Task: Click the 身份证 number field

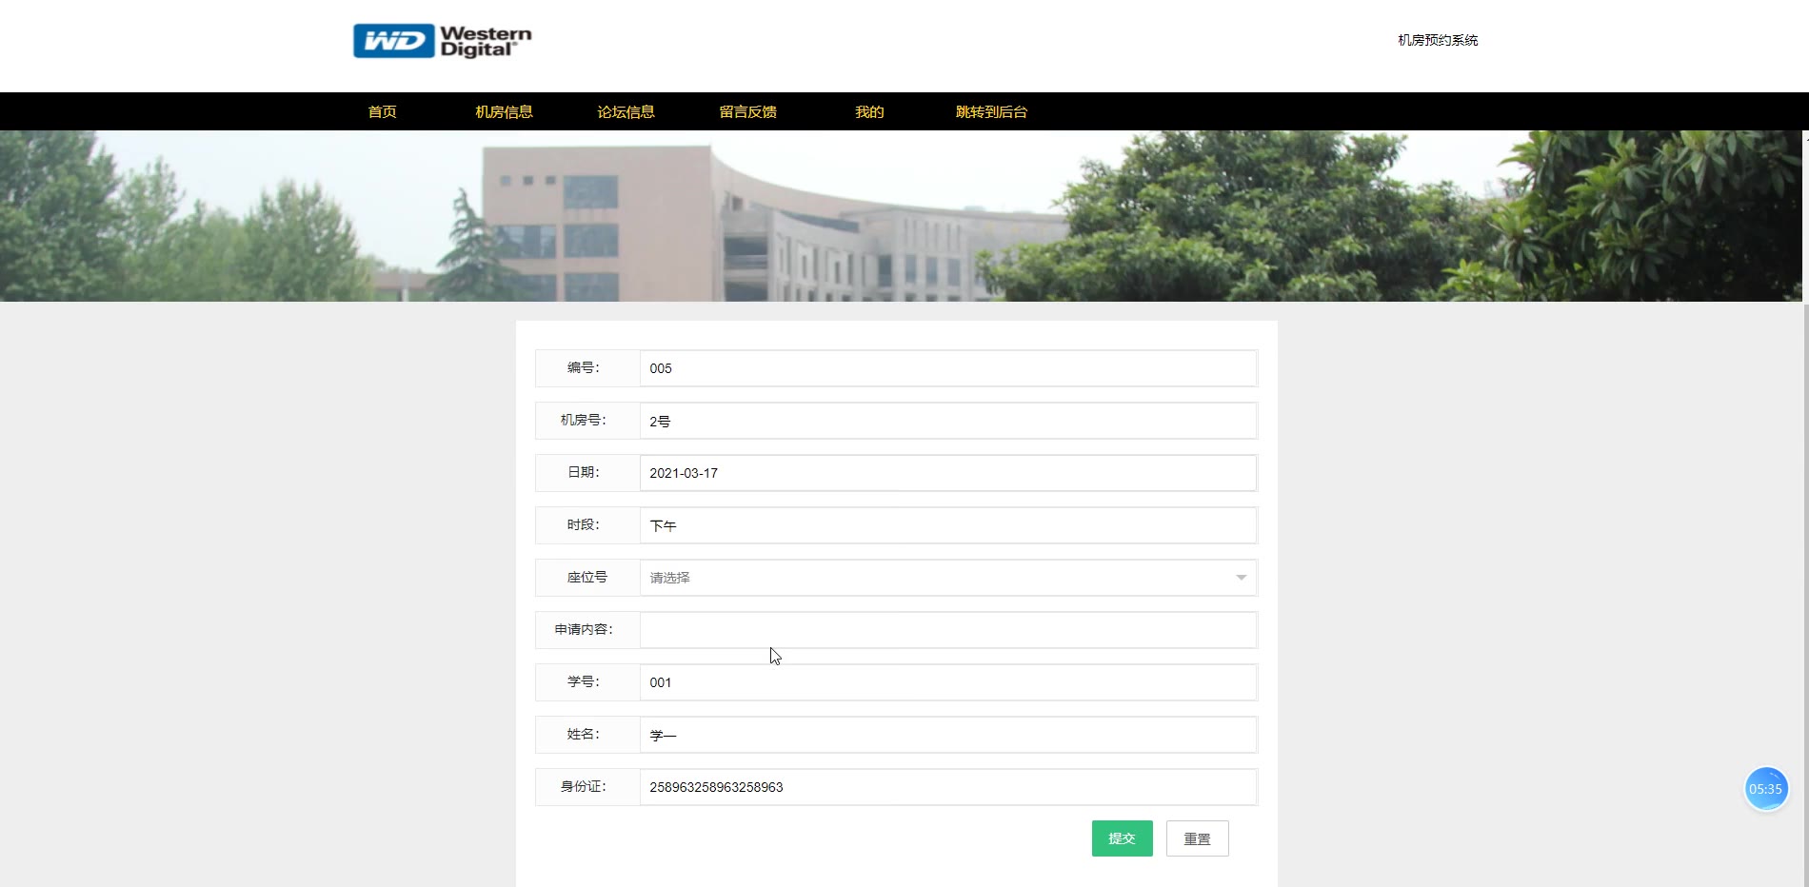Action: coord(948,787)
